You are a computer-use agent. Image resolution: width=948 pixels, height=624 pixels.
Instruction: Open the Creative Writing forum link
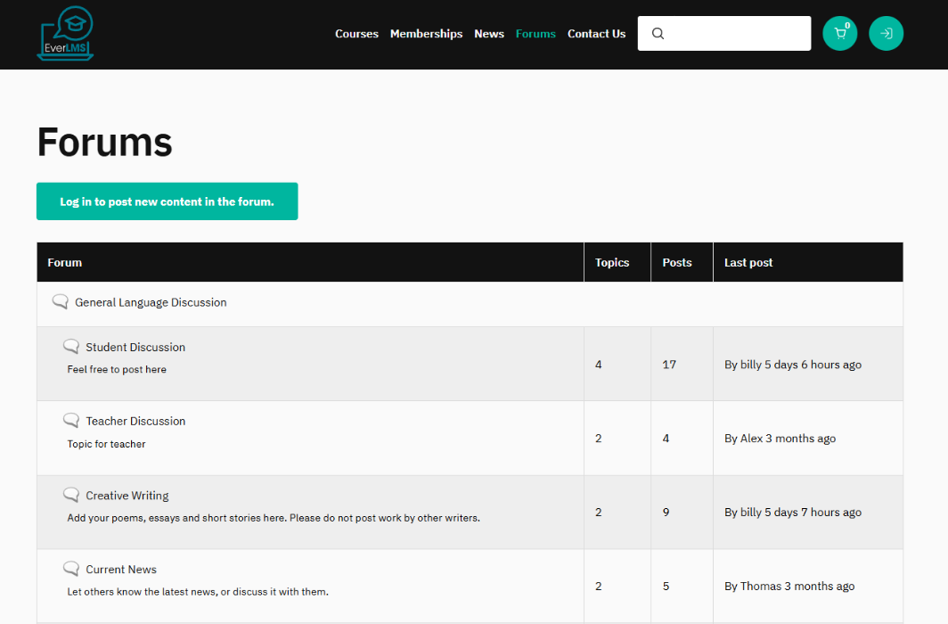coord(127,496)
